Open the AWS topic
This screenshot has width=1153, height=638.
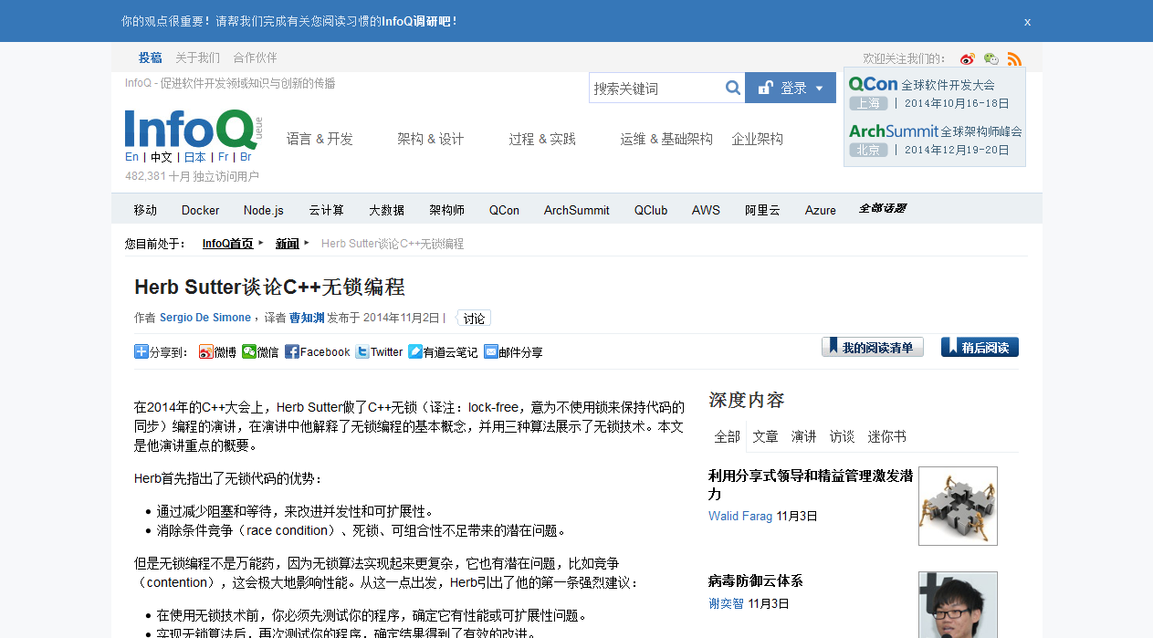(x=706, y=210)
